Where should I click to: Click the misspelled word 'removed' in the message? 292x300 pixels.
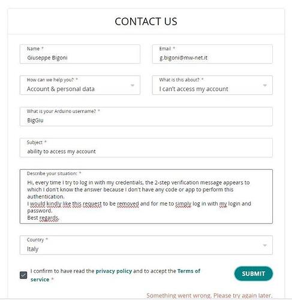pos(128,203)
